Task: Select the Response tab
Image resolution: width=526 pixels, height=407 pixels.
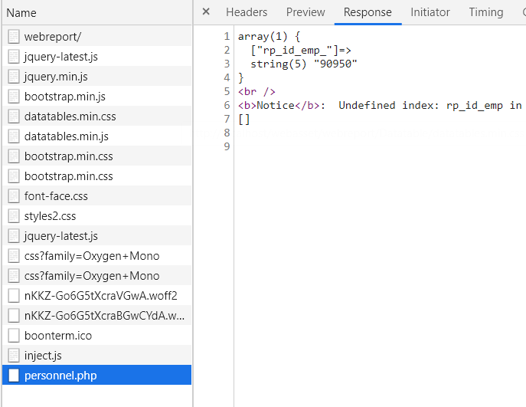Action: [368, 12]
